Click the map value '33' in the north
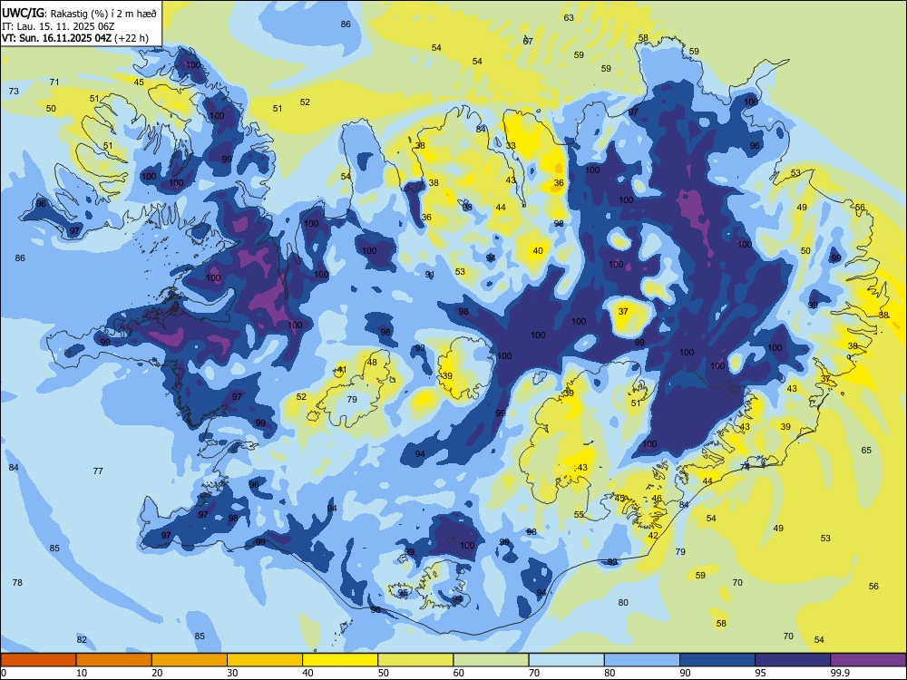 pos(510,145)
